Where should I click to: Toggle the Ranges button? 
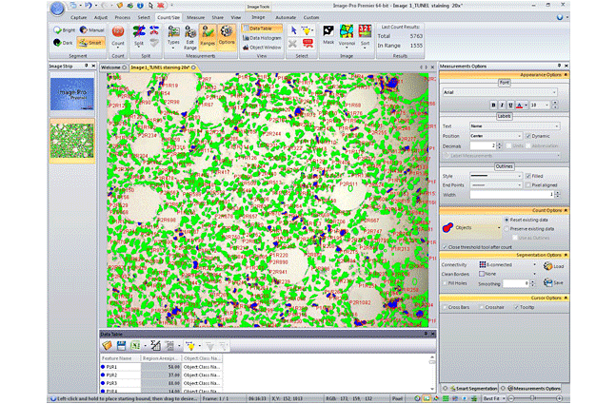[x=208, y=37]
